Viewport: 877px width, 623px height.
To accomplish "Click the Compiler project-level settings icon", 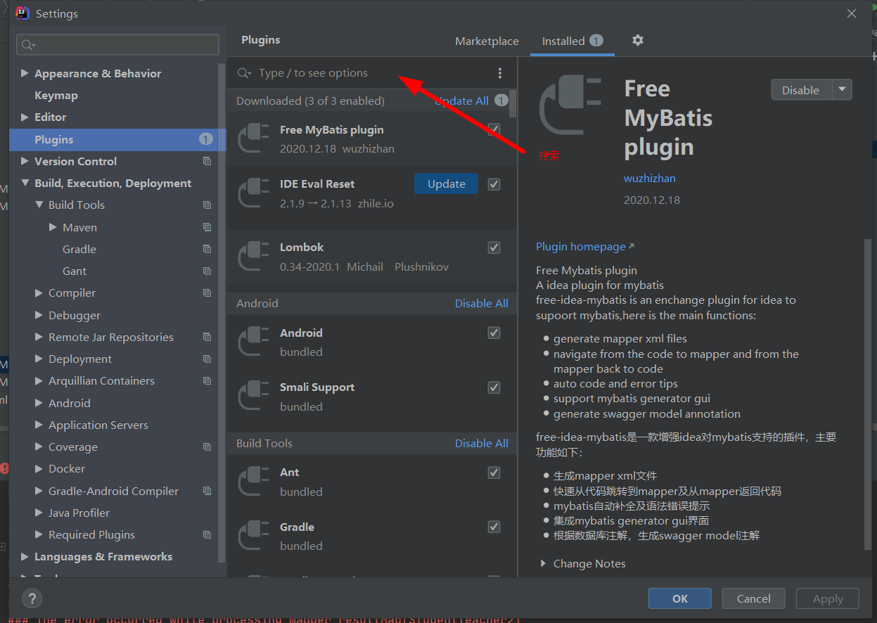I will [x=207, y=293].
